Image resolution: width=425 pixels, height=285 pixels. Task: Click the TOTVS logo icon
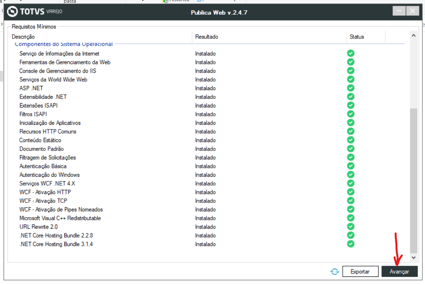tap(12, 11)
